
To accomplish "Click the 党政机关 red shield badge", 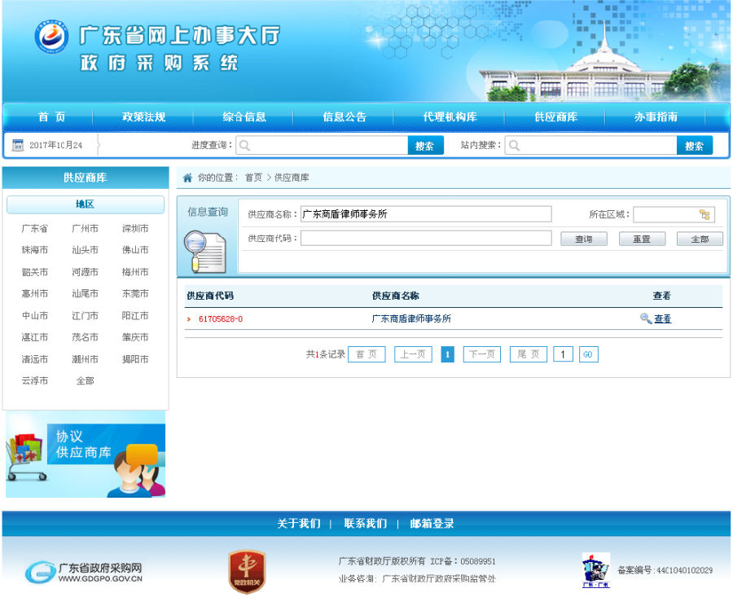I will point(247,572).
